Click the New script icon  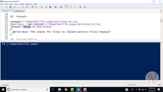2,7
